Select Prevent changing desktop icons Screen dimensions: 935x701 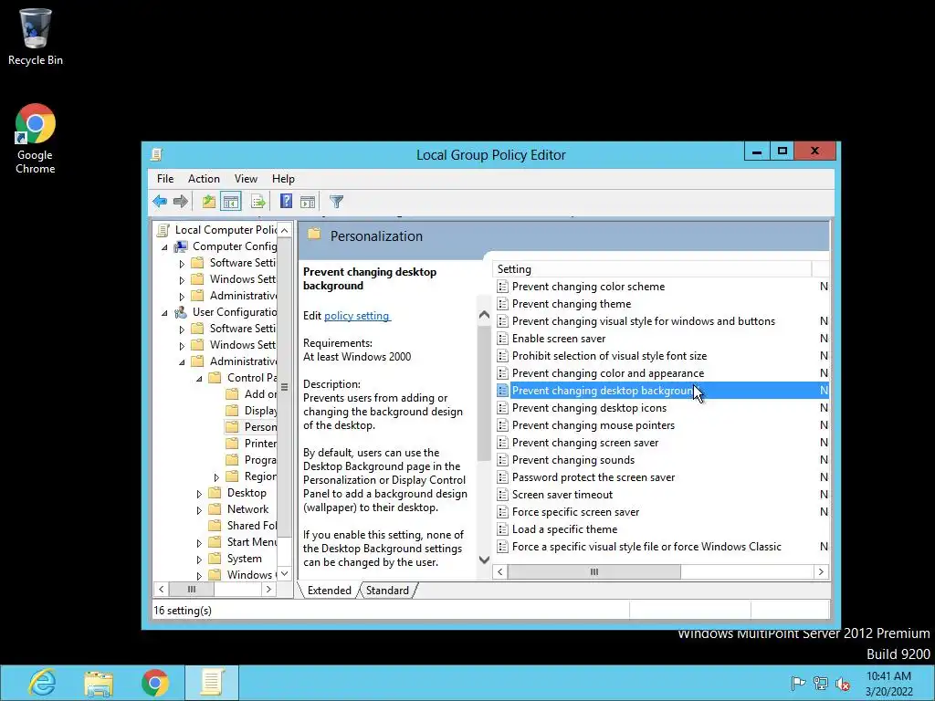[x=589, y=408]
